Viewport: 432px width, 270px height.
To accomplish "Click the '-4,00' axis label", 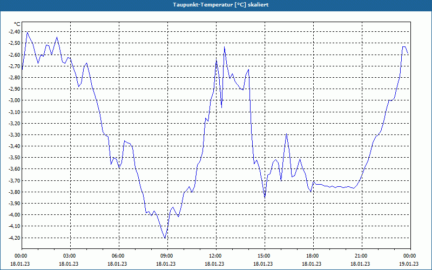I will [x=15, y=214].
